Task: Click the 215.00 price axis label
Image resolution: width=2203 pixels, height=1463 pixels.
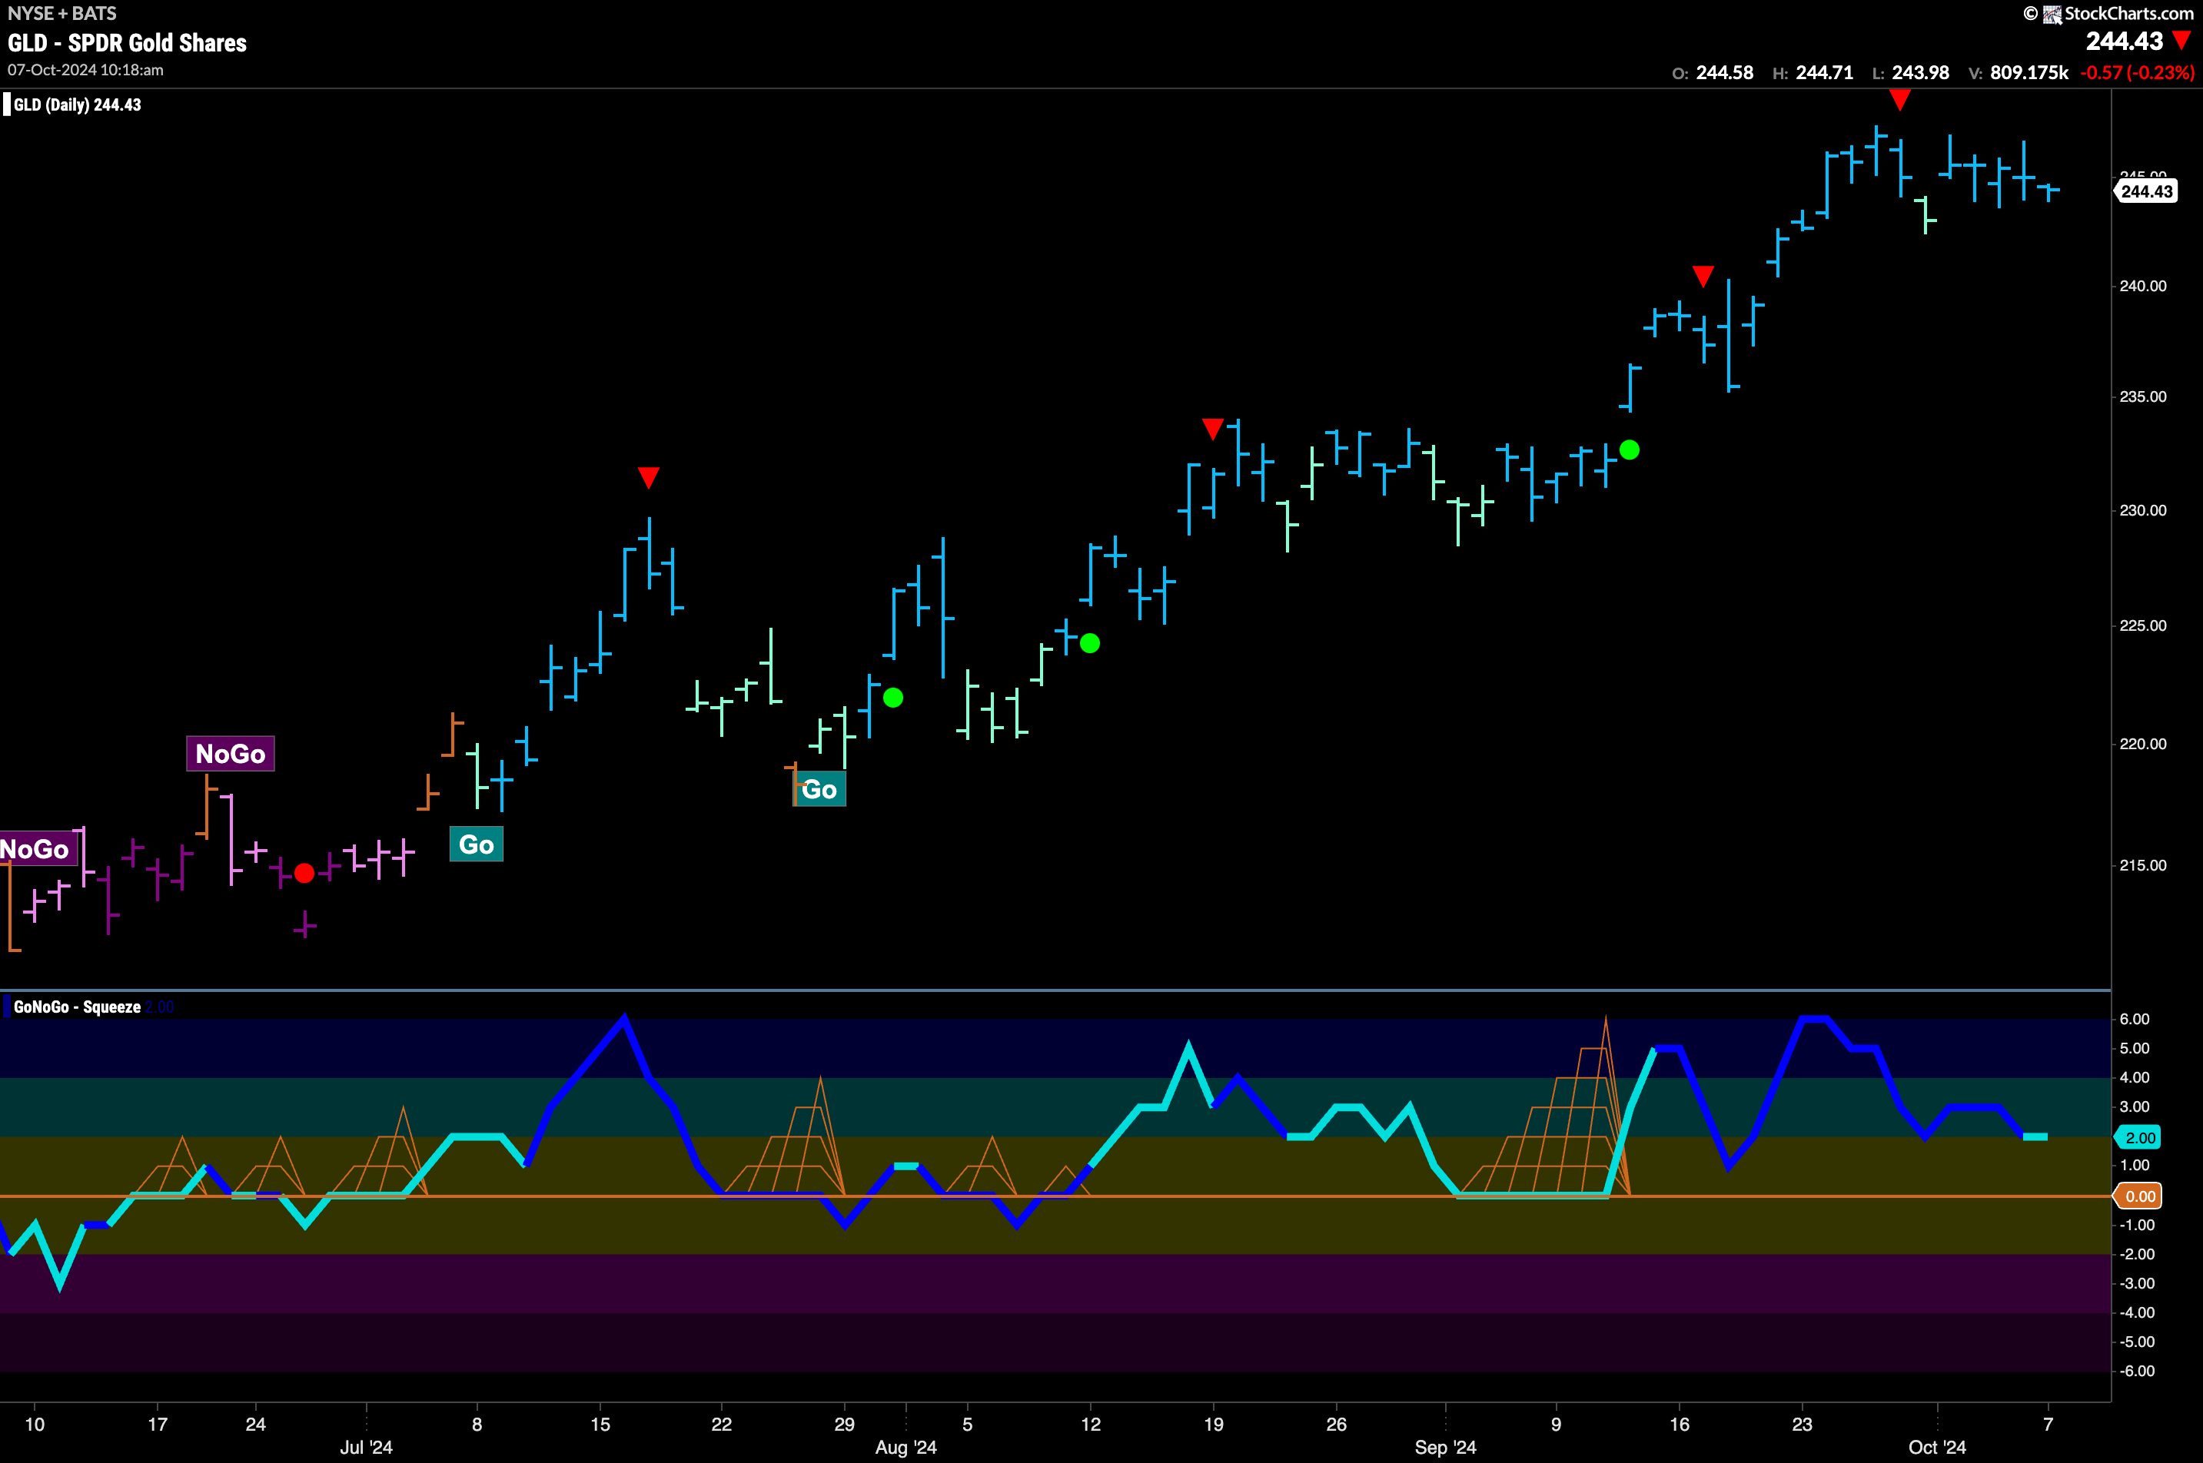Action: click(2142, 865)
